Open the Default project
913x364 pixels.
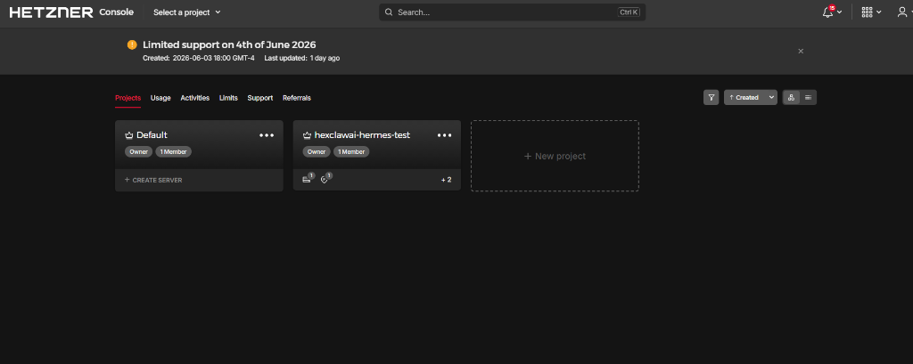[x=152, y=135]
